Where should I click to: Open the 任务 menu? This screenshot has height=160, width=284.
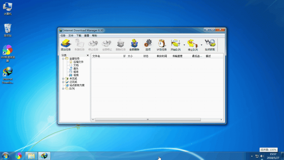[63, 36]
